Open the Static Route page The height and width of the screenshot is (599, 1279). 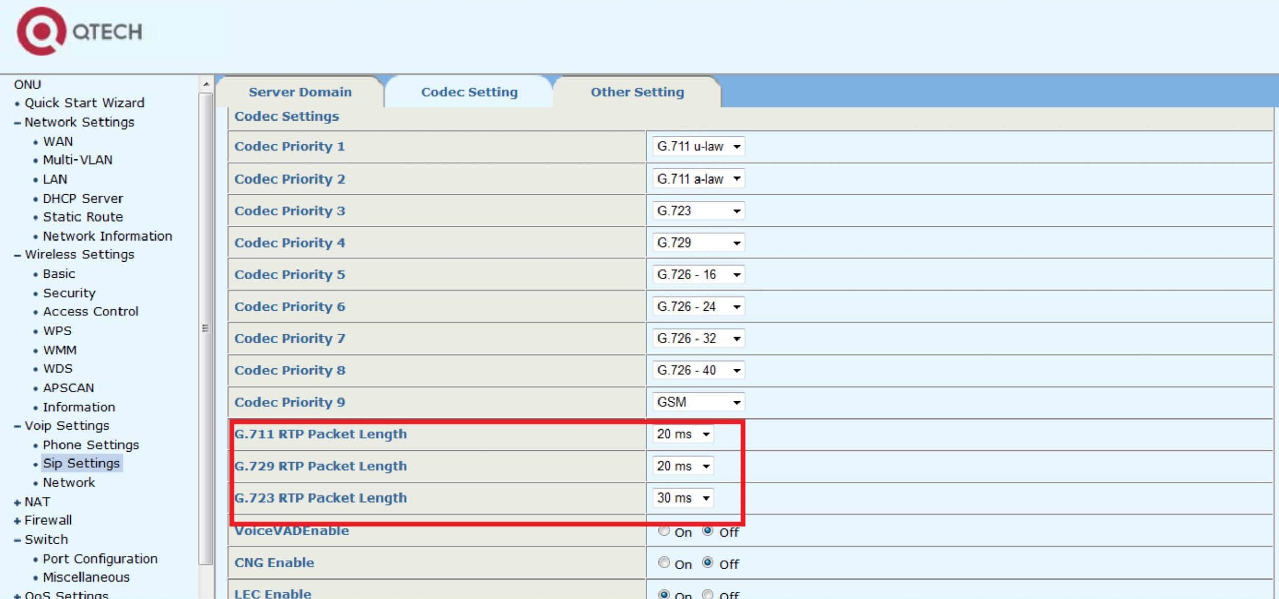[83, 217]
